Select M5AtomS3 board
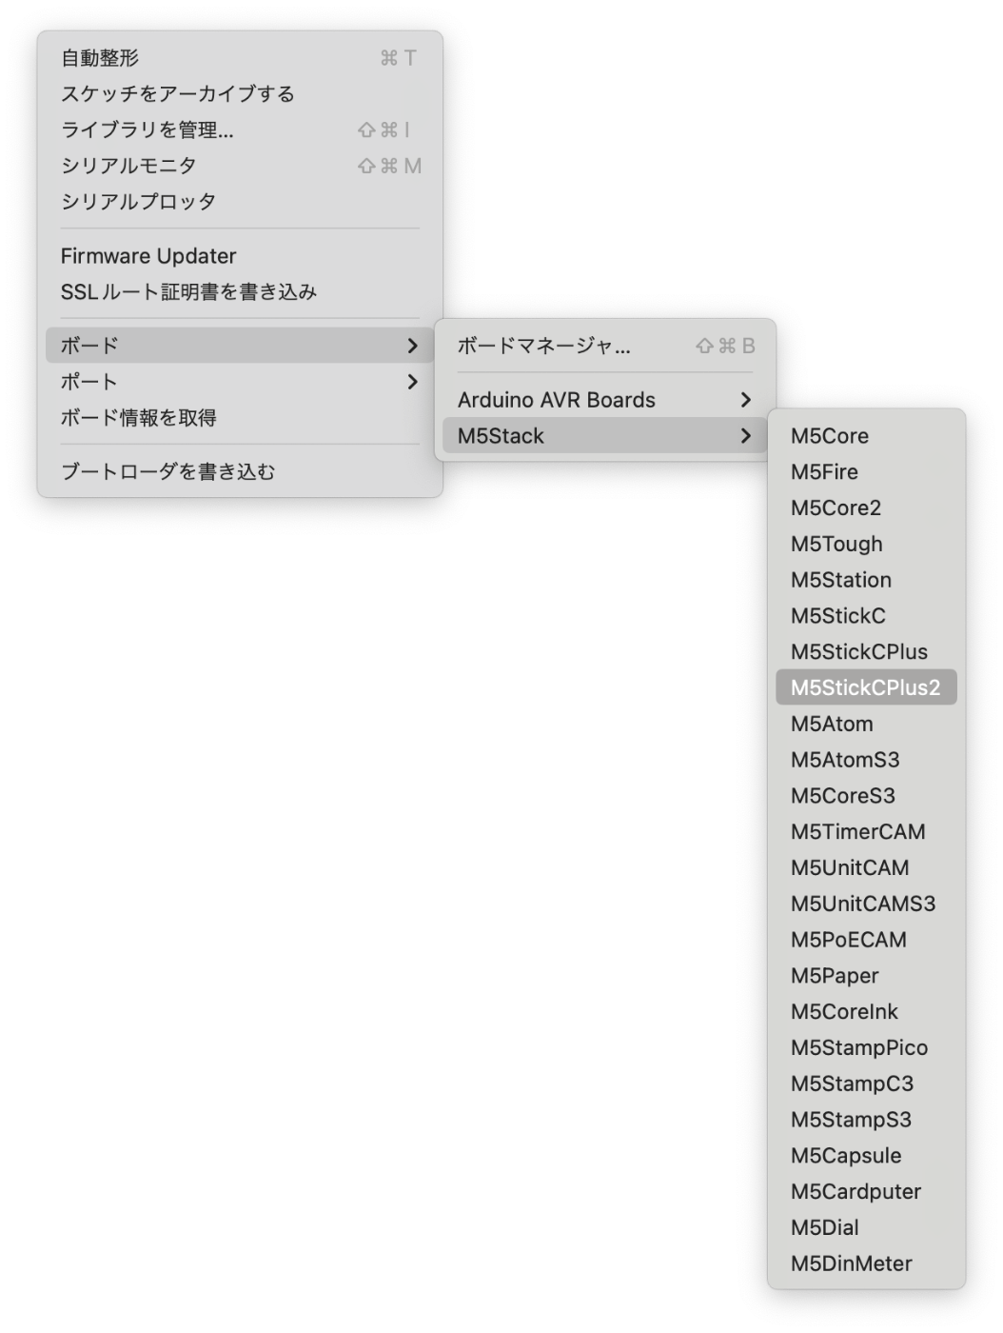Viewport: 1003px width, 1333px height. (x=866, y=760)
